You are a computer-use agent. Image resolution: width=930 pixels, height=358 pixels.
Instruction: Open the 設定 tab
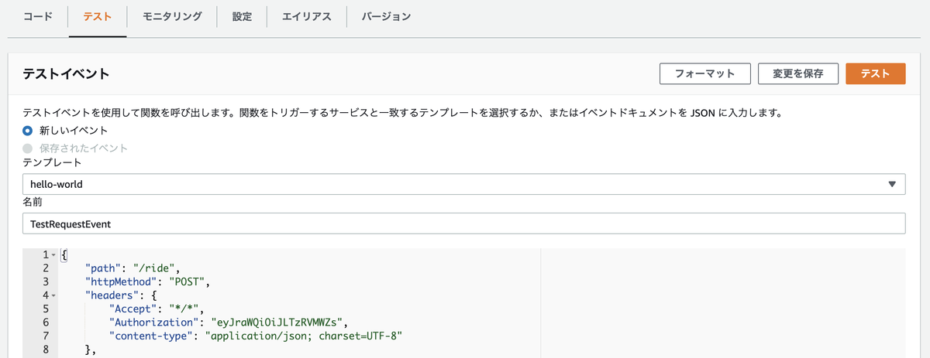coord(242,16)
